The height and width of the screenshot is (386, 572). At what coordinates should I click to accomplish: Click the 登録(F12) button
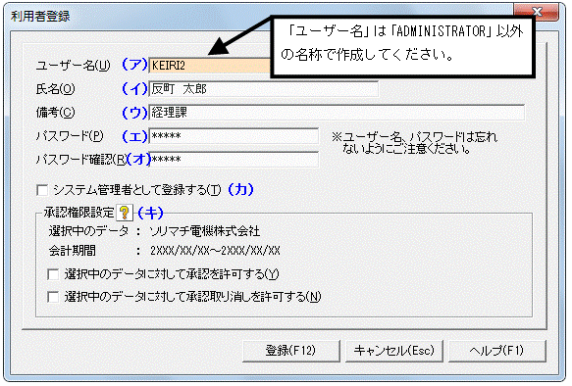pos(291,351)
